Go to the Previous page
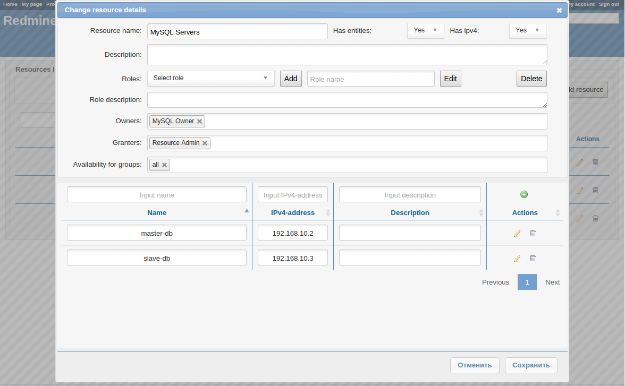The height and width of the screenshot is (386, 625). pos(495,282)
